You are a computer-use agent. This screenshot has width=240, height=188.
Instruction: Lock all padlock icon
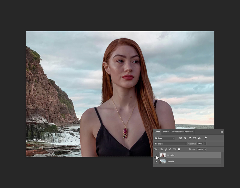click(x=179, y=149)
